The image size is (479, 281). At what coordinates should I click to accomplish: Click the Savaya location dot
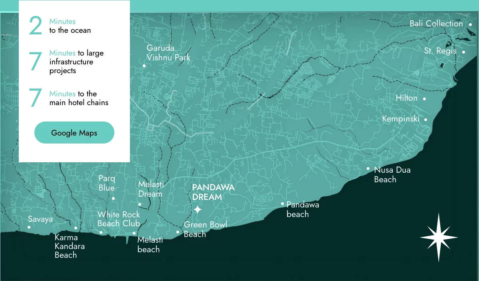(x=29, y=227)
